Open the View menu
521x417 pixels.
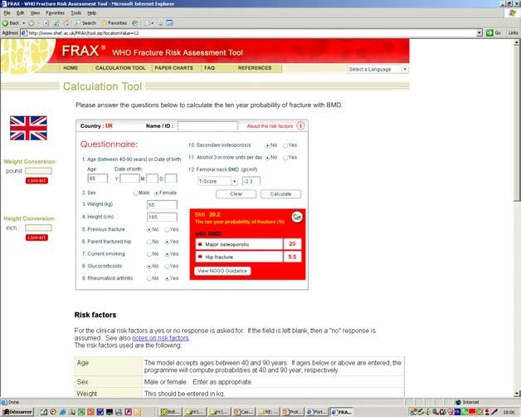click(35, 13)
